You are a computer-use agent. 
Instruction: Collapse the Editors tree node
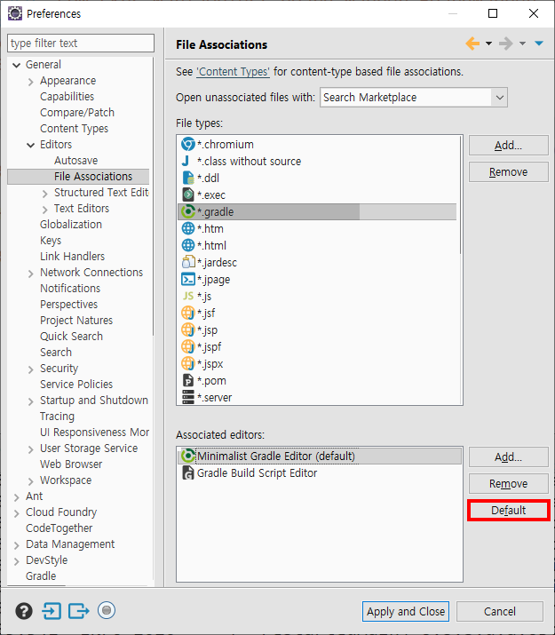pyautogui.click(x=31, y=145)
